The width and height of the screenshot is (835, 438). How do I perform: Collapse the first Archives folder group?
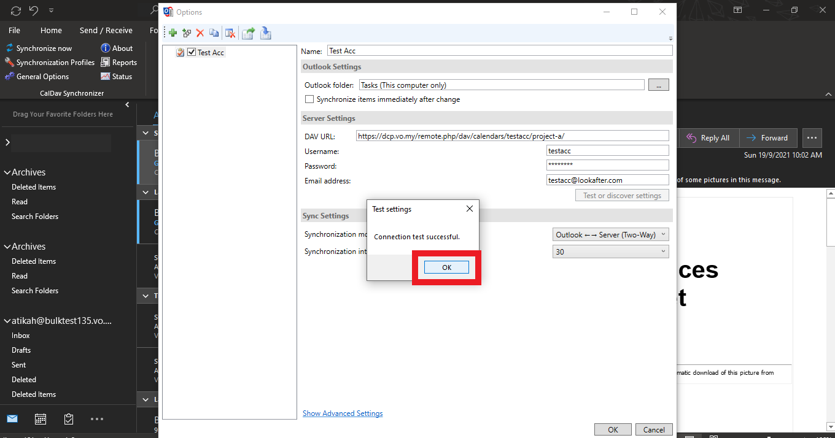point(7,172)
